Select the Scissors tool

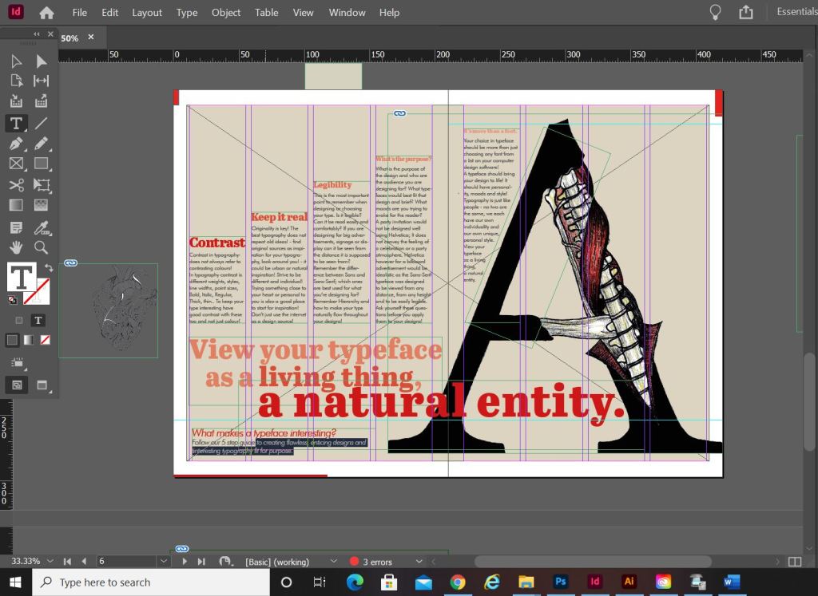[x=15, y=185]
